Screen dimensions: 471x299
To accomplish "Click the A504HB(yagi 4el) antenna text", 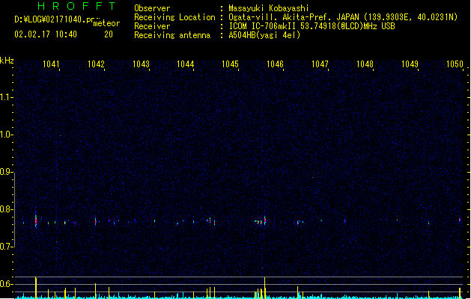I will tap(264, 35).
